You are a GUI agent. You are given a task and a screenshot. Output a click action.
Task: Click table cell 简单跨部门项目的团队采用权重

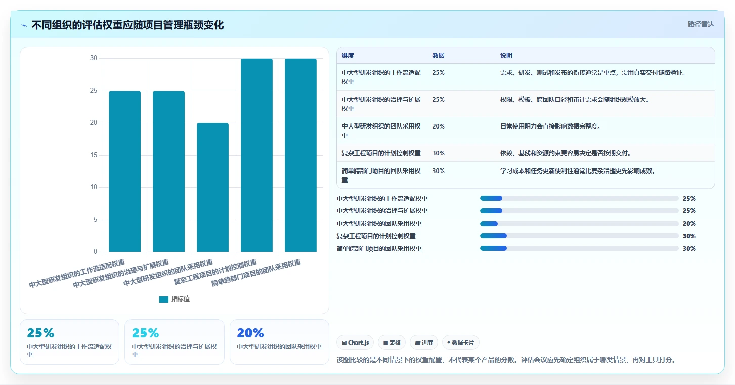(x=381, y=175)
